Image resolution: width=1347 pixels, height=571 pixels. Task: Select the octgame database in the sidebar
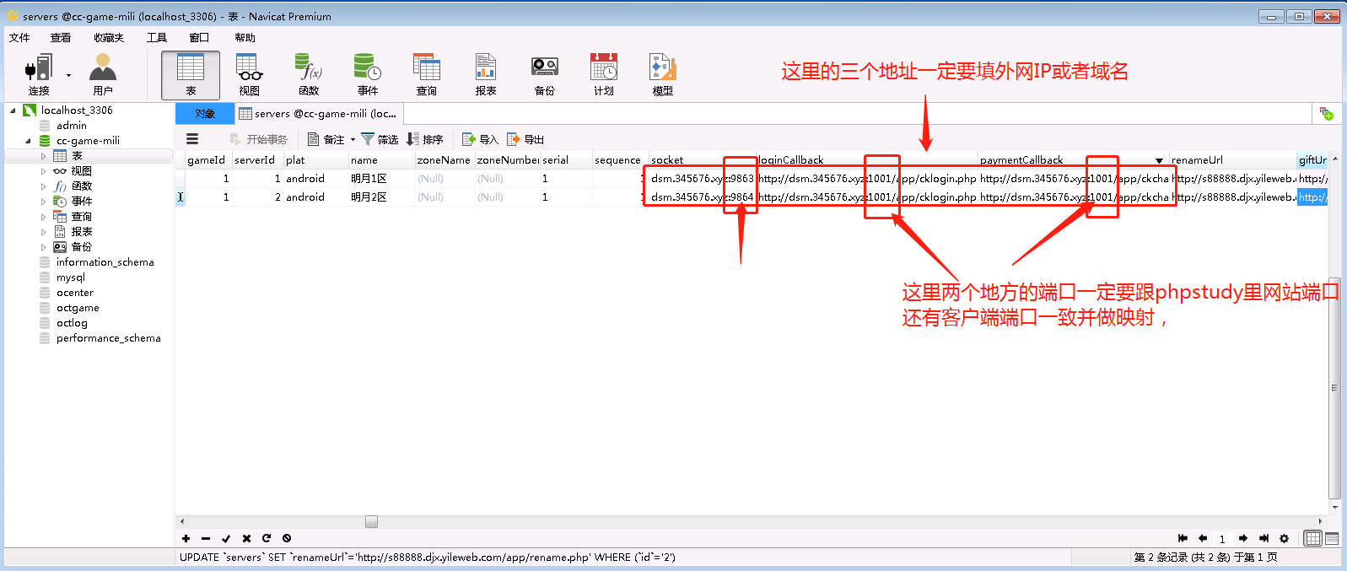(78, 308)
